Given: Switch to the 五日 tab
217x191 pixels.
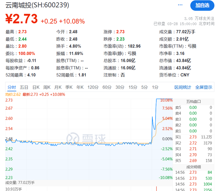Looking at the screenshot, I should (x=24, y=87).
